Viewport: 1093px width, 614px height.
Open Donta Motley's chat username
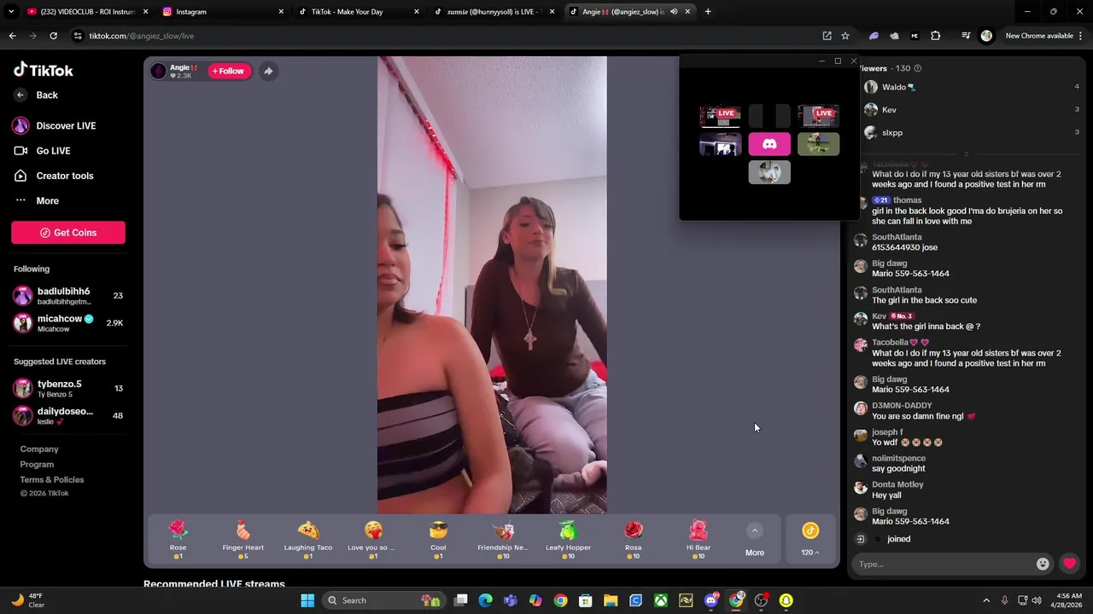pos(897,484)
